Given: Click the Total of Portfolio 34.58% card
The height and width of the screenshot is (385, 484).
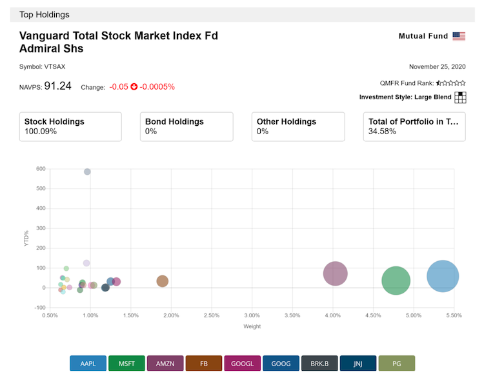Looking at the screenshot, I should click(x=414, y=126).
